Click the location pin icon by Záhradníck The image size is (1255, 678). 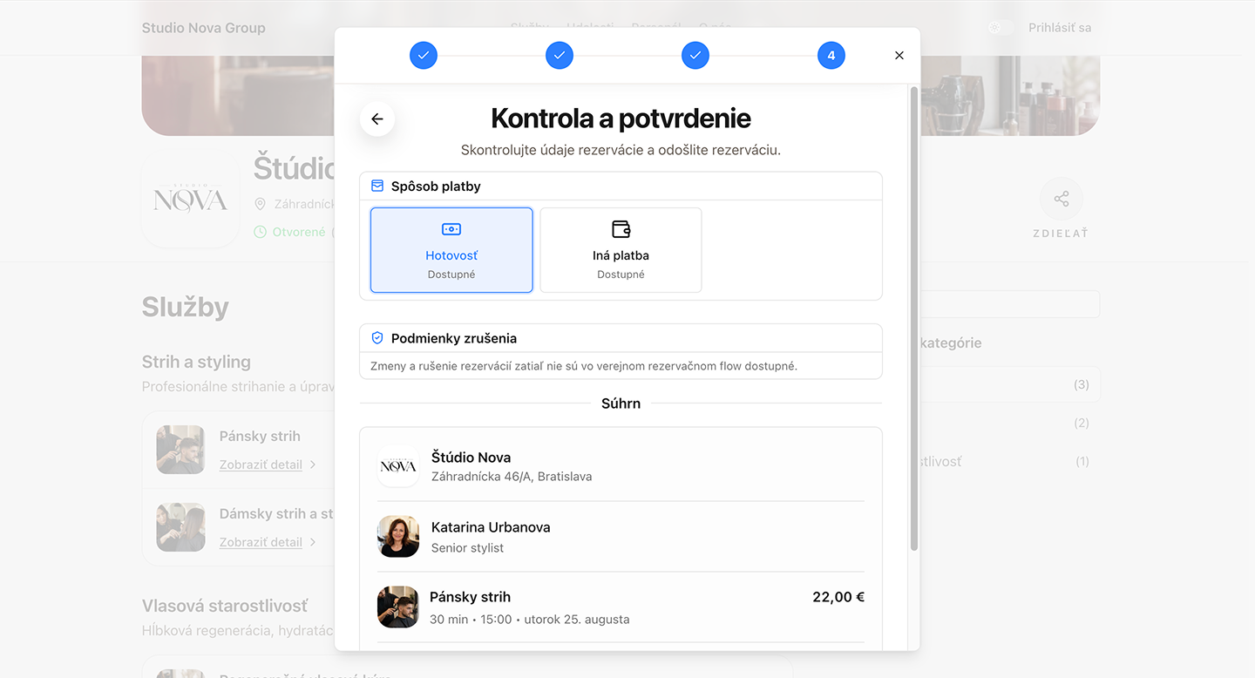tap(260, 204)
